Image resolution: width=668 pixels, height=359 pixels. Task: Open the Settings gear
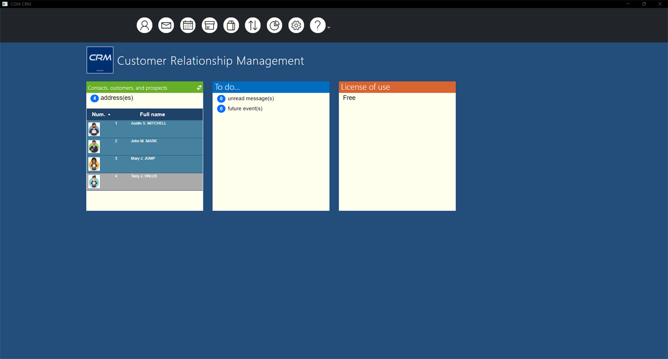(x=296, y=25)
